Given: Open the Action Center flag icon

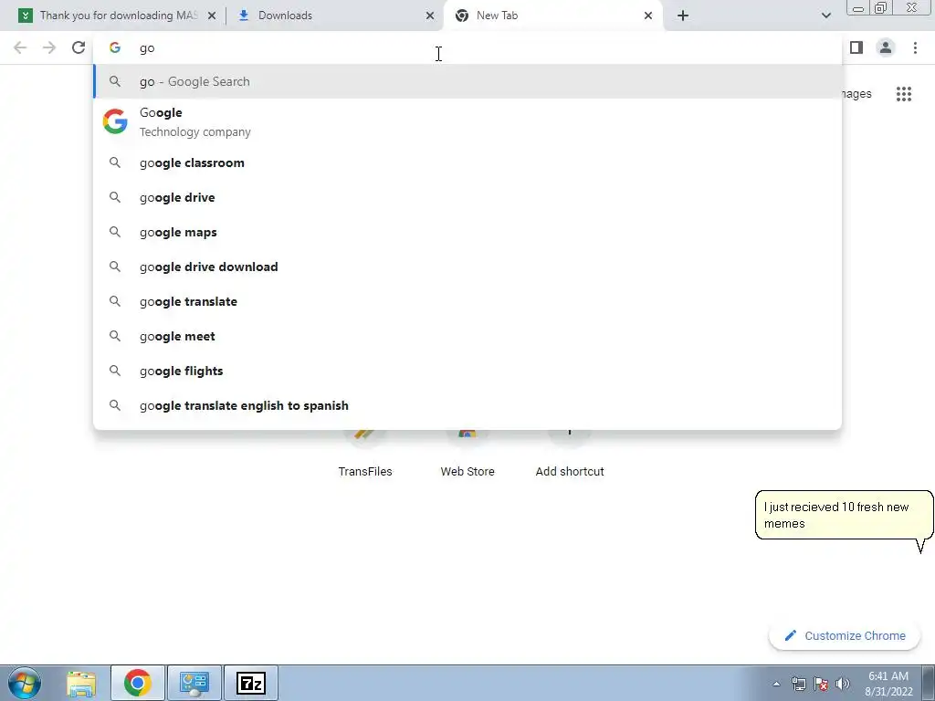Looking at the screenshot, I should tap(821, 684).
